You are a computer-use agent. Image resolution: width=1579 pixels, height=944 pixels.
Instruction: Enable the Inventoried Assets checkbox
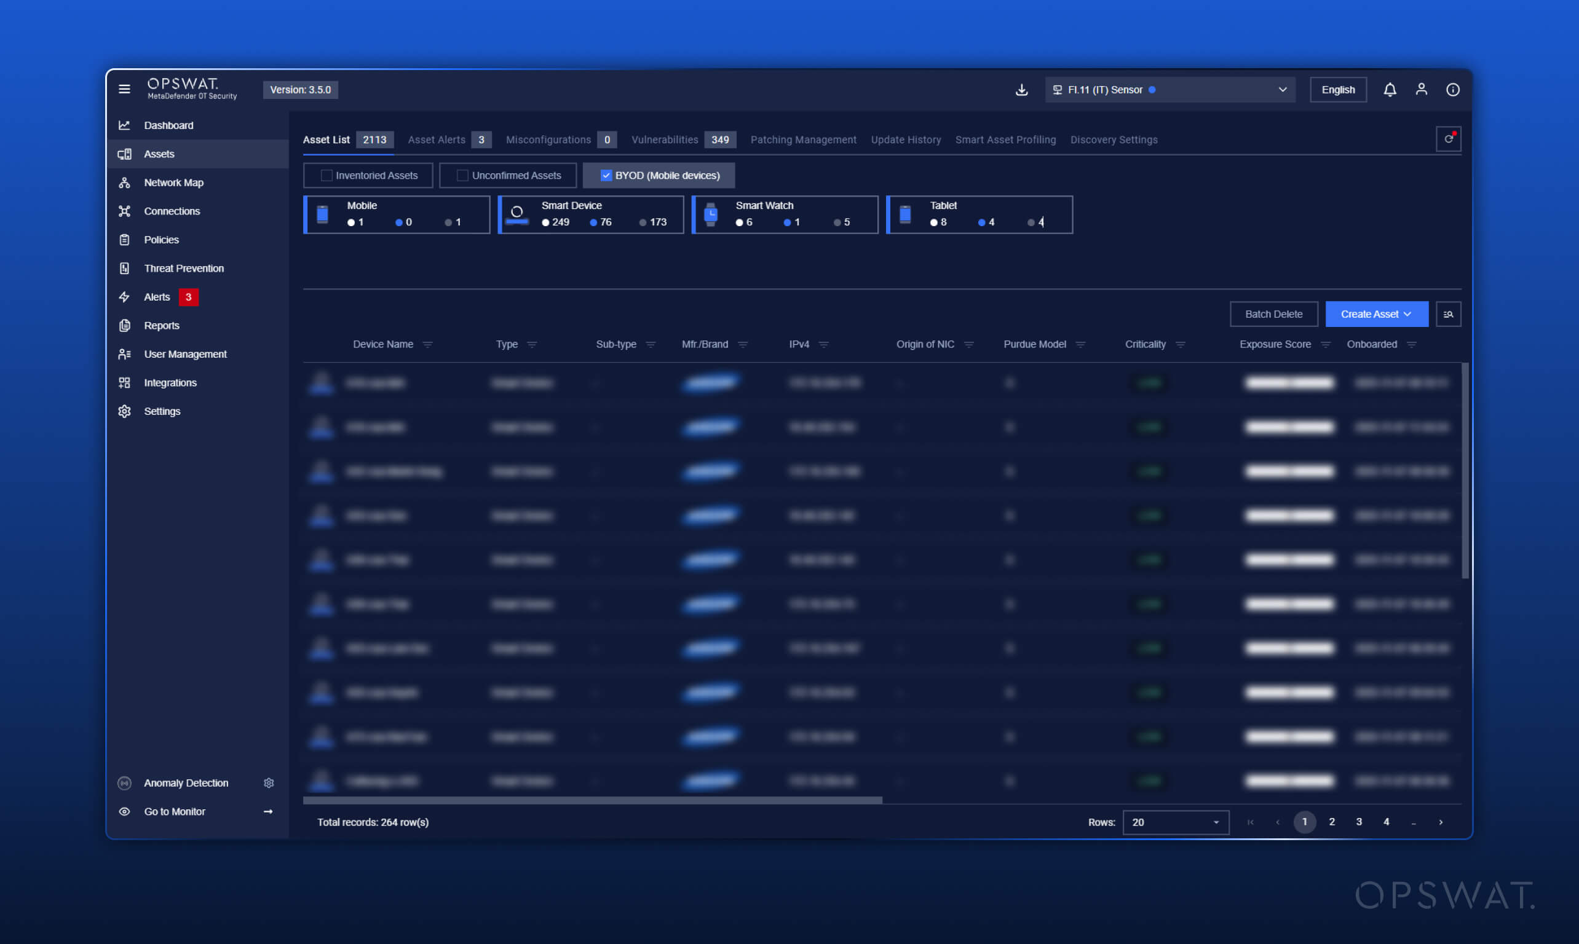click(327, 175)
